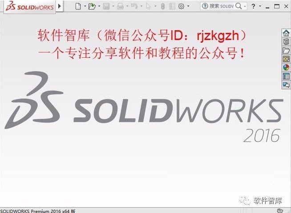Click the magnifying glass search icon
Screen dimensions: 291x213
[238, 6]
